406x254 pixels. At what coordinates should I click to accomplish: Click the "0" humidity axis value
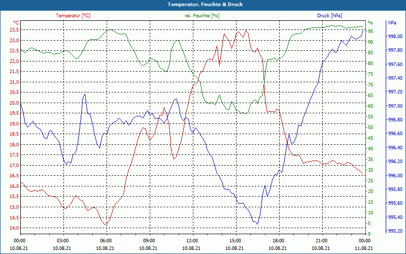click(369, 234)
